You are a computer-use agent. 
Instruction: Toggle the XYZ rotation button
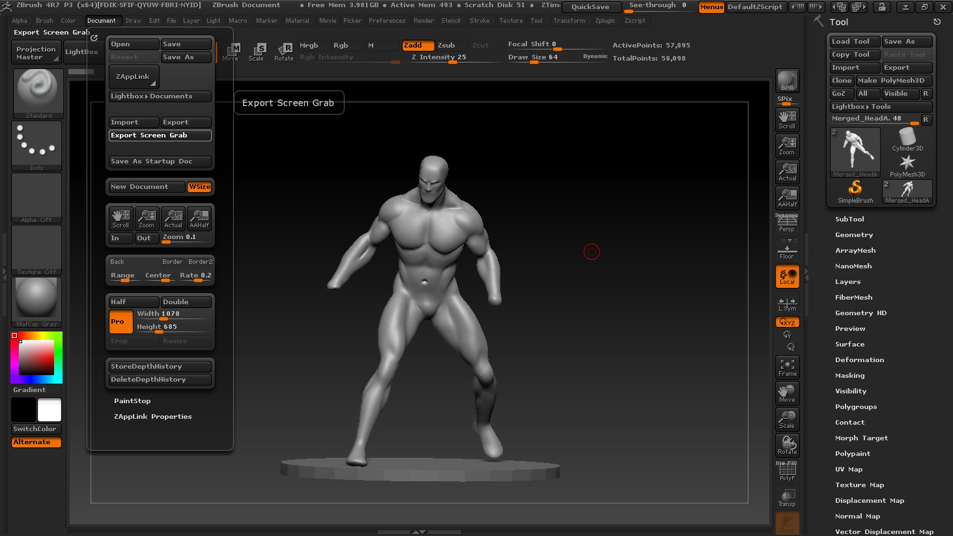788,322
